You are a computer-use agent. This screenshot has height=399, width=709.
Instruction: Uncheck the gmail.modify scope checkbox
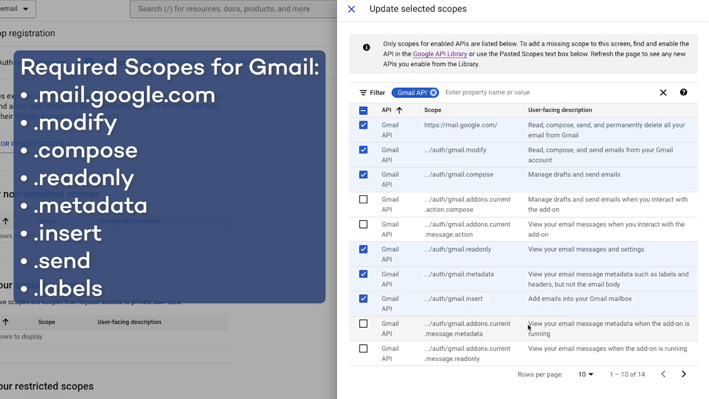pyautogui.click(x=363, y=150)
